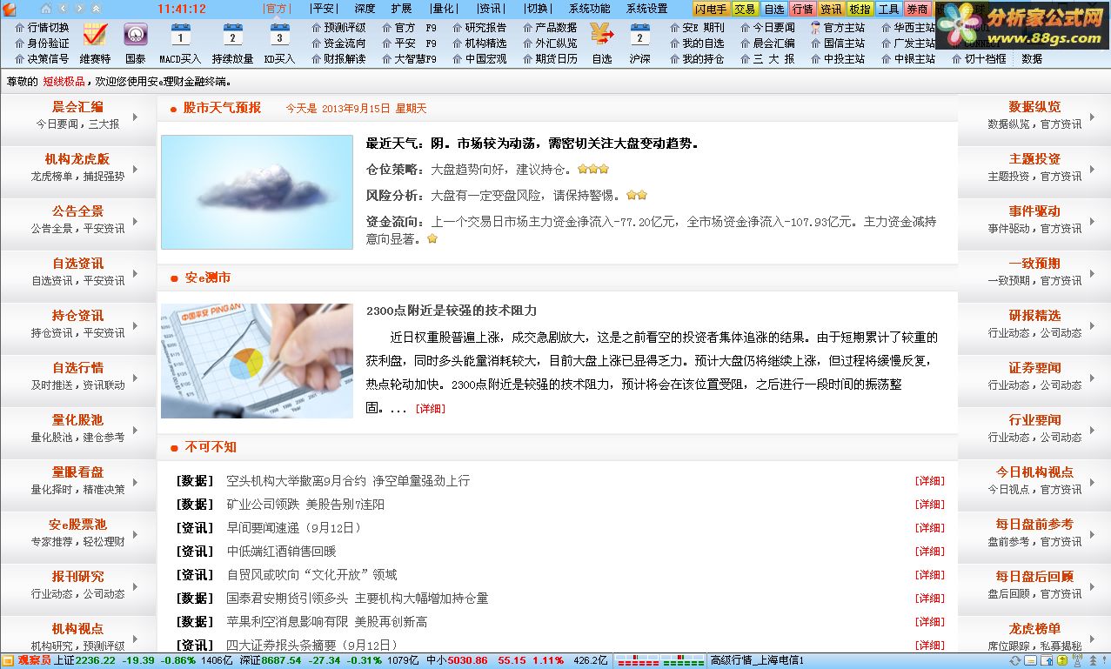
Task: Click the MACD买入 calendar icon
Action: [180, 36]
